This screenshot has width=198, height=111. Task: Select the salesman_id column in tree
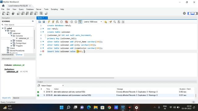24,38
